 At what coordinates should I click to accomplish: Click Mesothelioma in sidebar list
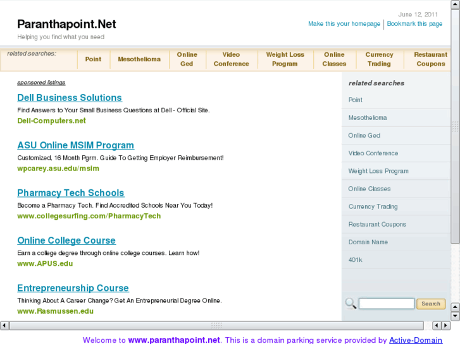pos(368,117)
